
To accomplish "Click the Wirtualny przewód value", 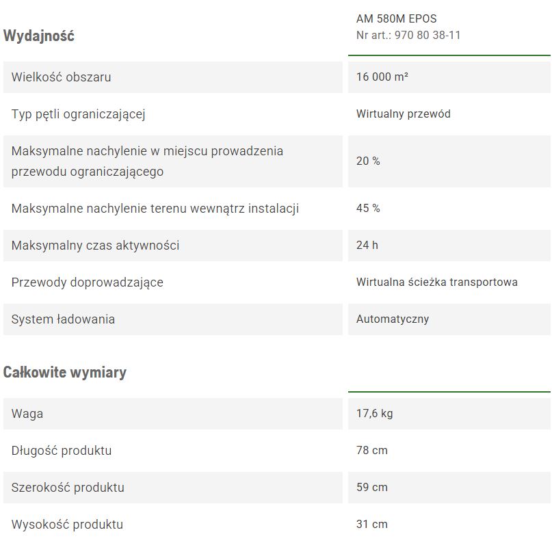I will pos(403,114).
